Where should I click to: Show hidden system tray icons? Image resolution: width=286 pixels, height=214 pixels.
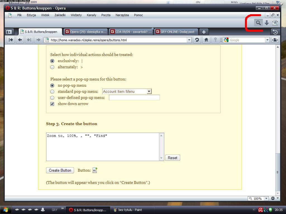254,210
